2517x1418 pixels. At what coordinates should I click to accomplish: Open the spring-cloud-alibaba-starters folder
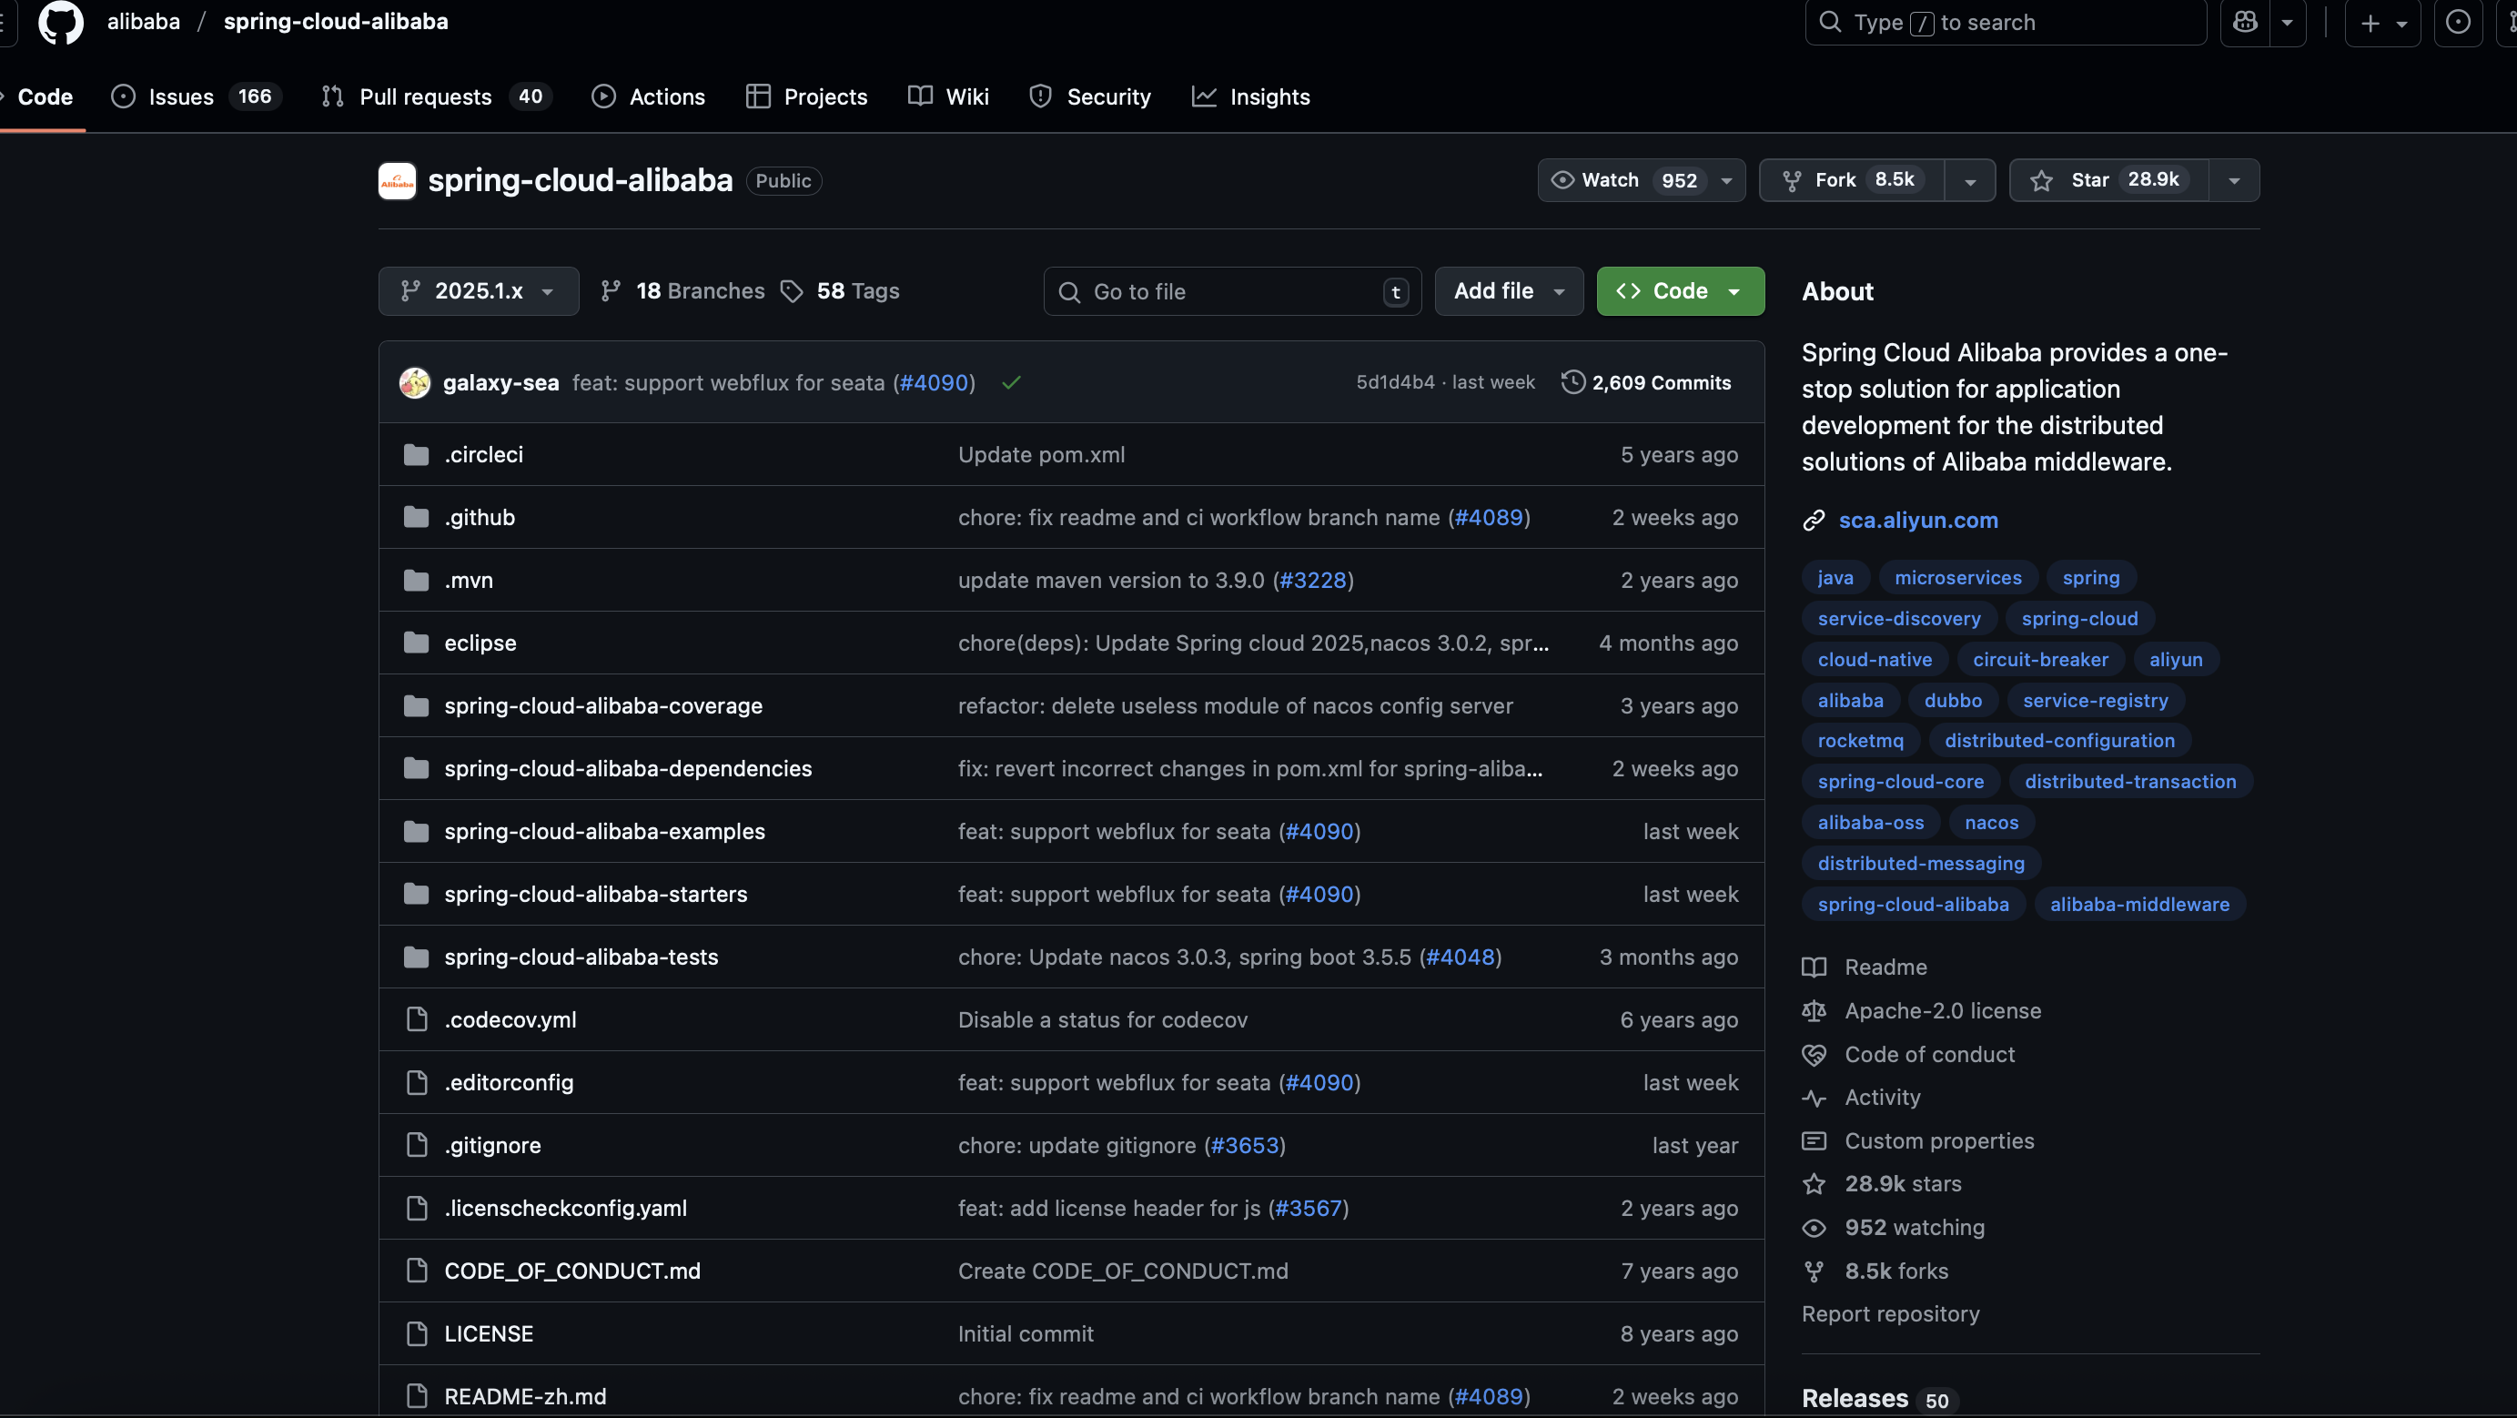595,894
